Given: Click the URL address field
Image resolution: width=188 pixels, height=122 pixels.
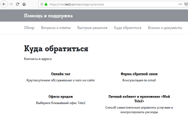Looking at the screenshot, I should (x=107, y=4).
